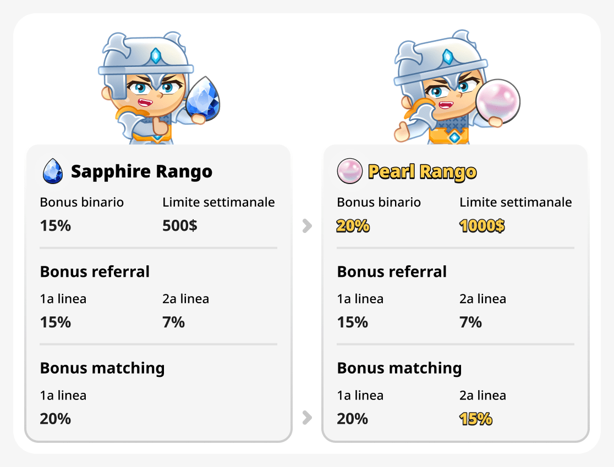The height and width of the screenshot is (467, 614).
Task: Click Sapphire card's 7% second line referral
Action: pos(173,322)
